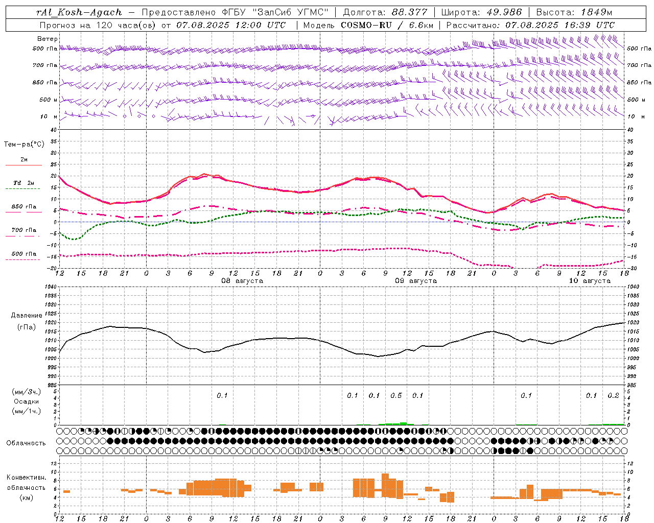Screen dimensions: 654x523
Task: Click the dotted line sample under legend '500 гПа'
Action: click(22, 260)
